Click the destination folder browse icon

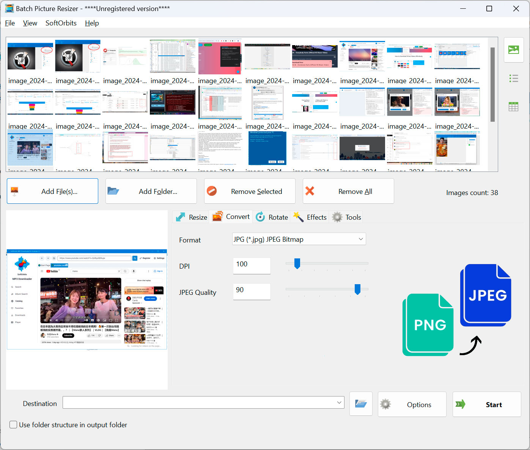coord(360,404)
